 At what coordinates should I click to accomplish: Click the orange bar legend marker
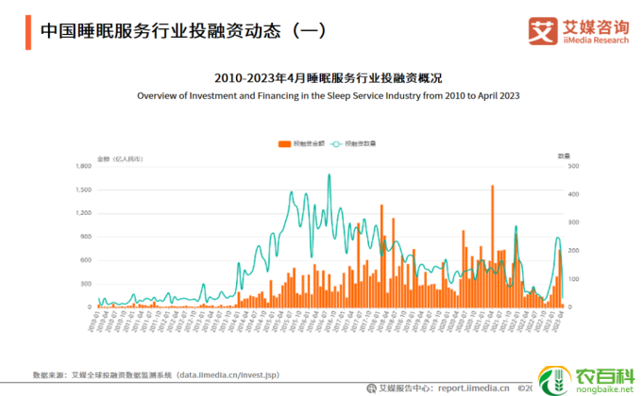point(284,142)
